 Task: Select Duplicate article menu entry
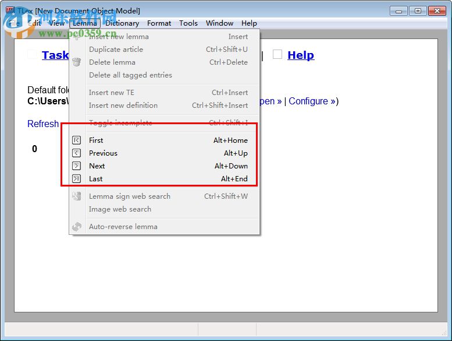(x=164, y=50)
